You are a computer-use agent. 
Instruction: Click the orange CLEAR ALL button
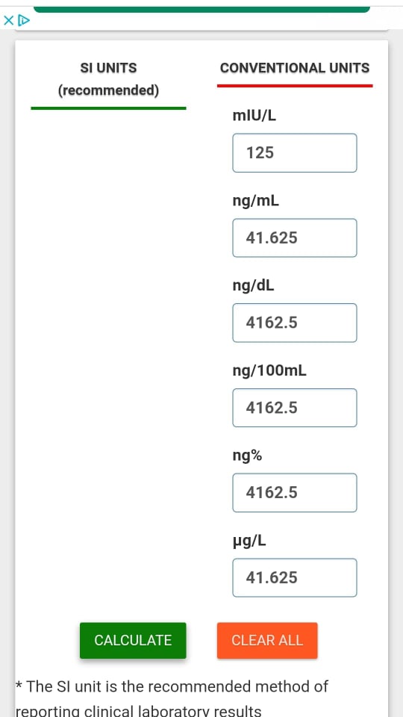pos(267,640)
